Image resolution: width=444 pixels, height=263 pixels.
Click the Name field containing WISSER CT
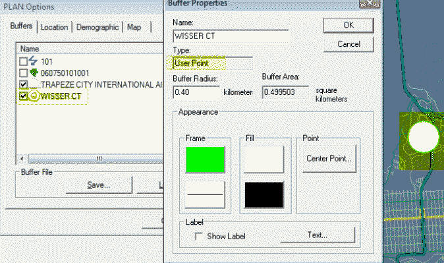231,36
